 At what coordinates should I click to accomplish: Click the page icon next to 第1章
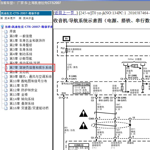tap(6, 41)
